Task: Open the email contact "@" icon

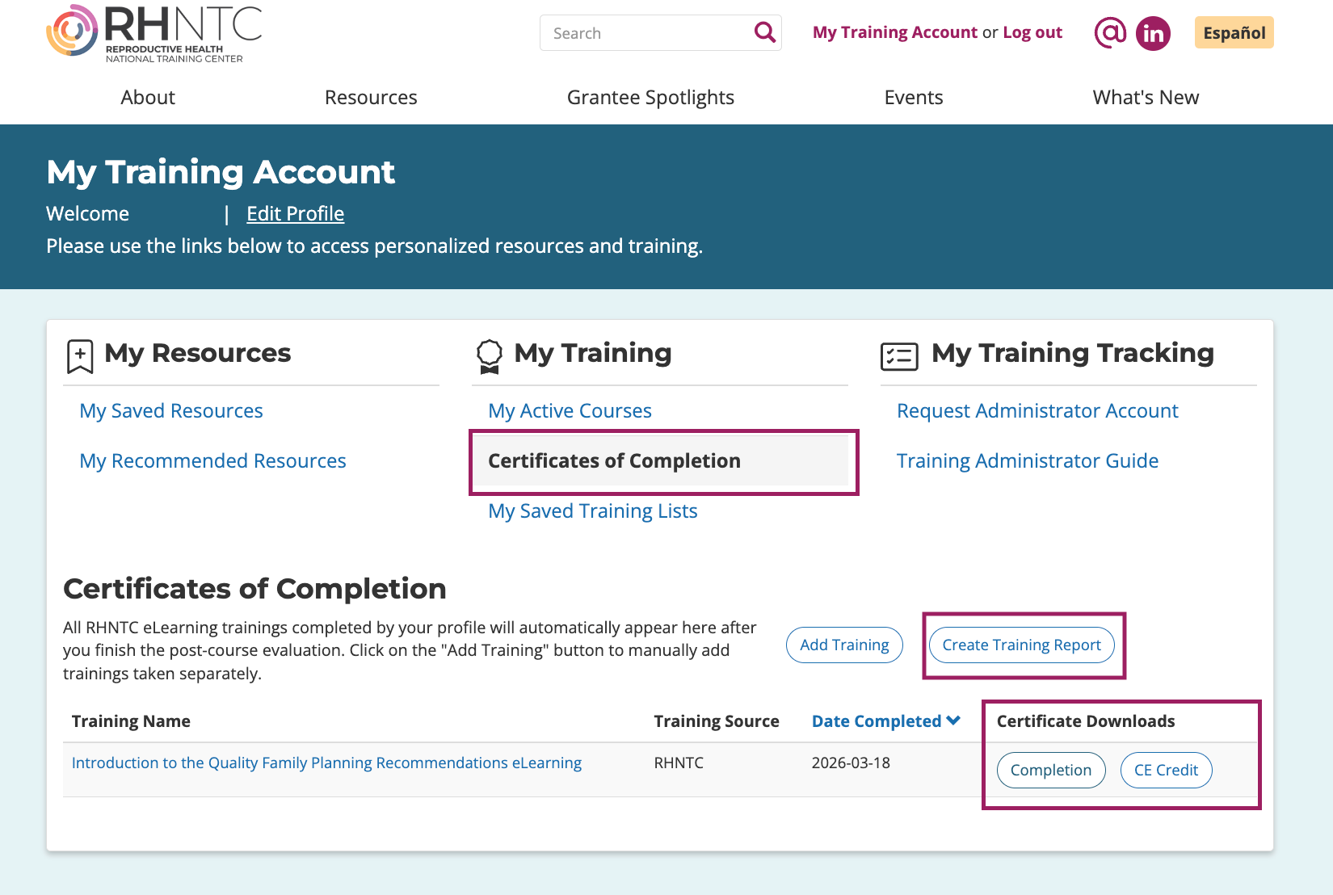Action: point(1110,33)
